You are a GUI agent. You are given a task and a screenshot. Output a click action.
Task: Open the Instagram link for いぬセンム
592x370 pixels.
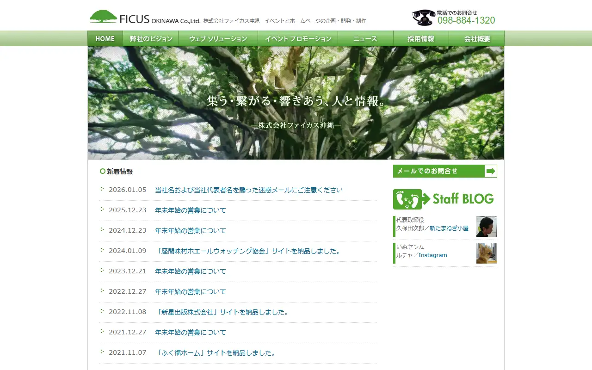point(433,255)
